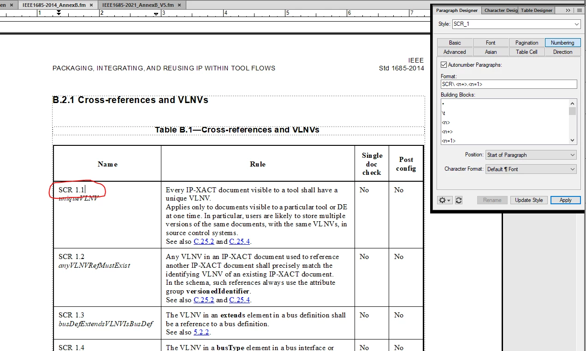Screen dimensions: 586x351
Task: Click the anyVLNVRefMustExist rule name
Action: point(95,265)
